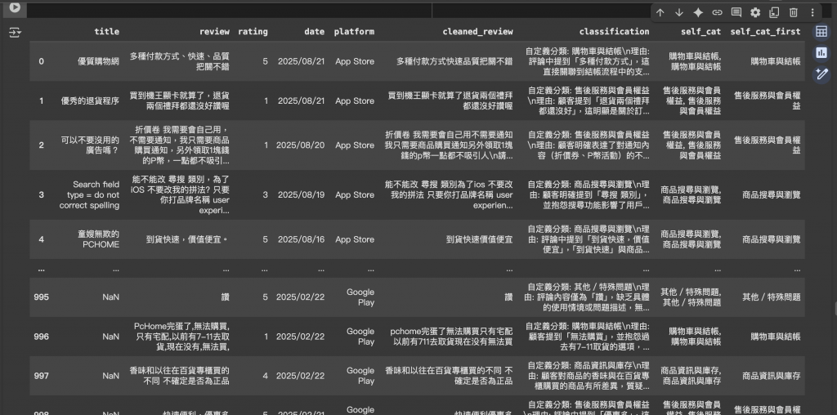Click 'Google Play' platform in row 997
This screenshot has width=837, height=415.
(360, 376)
